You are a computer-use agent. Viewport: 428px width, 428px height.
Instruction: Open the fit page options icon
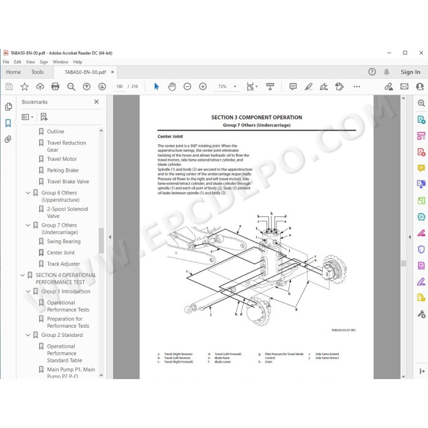point(252,87)
